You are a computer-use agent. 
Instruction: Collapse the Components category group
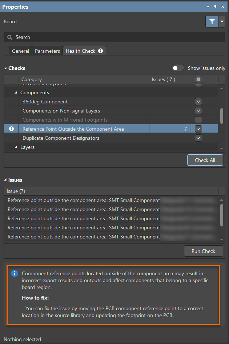point(16,93)
